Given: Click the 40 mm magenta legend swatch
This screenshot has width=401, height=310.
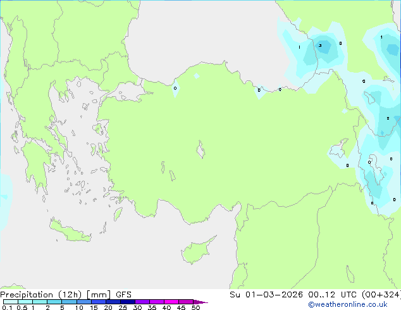Looking at the screenshot, I should 171,302.
